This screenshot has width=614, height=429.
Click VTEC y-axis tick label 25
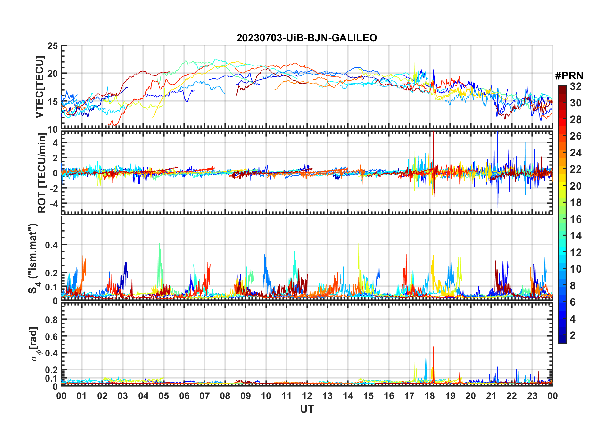(x=53, y=46)
